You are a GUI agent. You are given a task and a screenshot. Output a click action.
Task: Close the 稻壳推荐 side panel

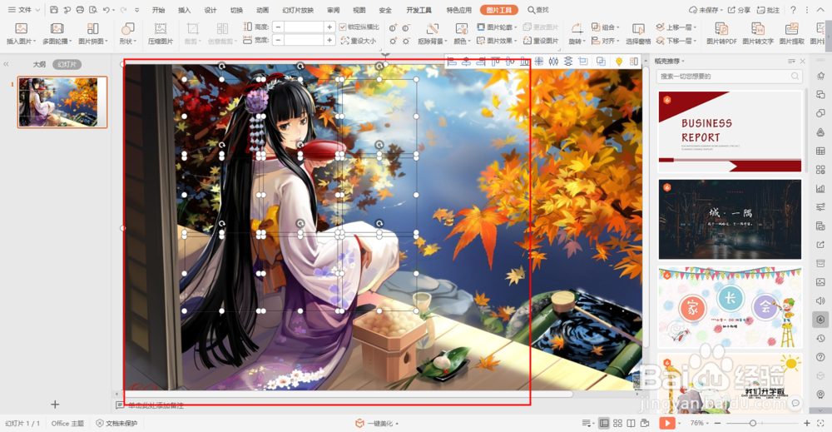[x=803, y=62]
